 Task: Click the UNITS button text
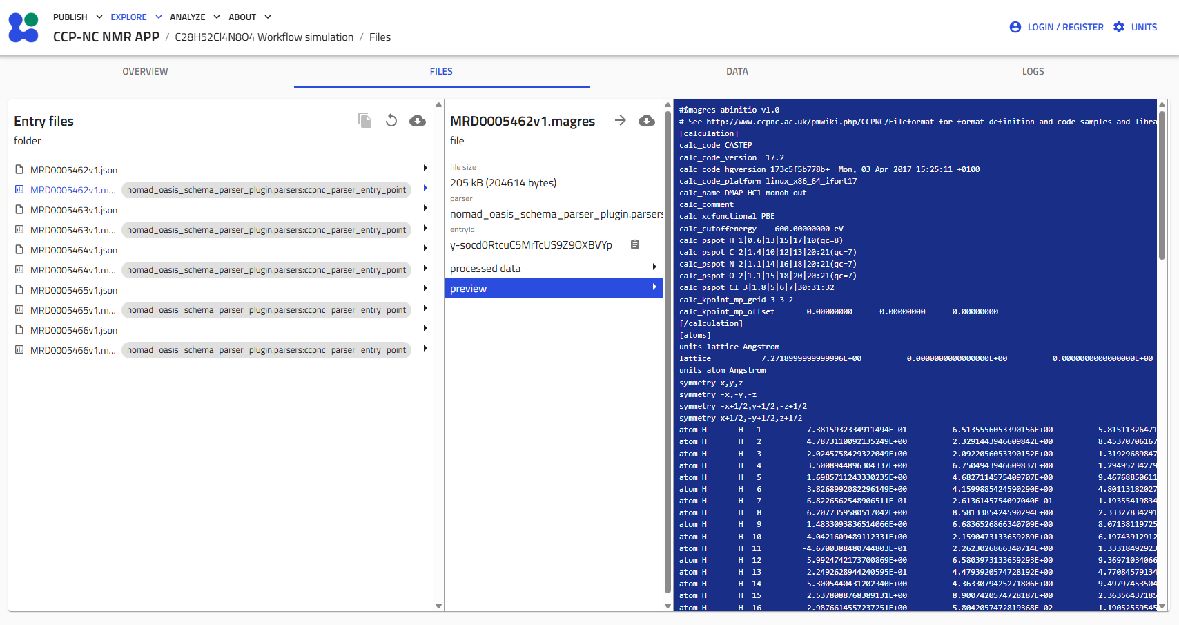coord(1144,27)
